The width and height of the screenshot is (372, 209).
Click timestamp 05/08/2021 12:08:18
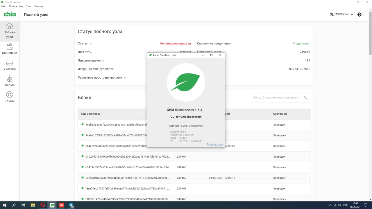[x=222, y=178]
